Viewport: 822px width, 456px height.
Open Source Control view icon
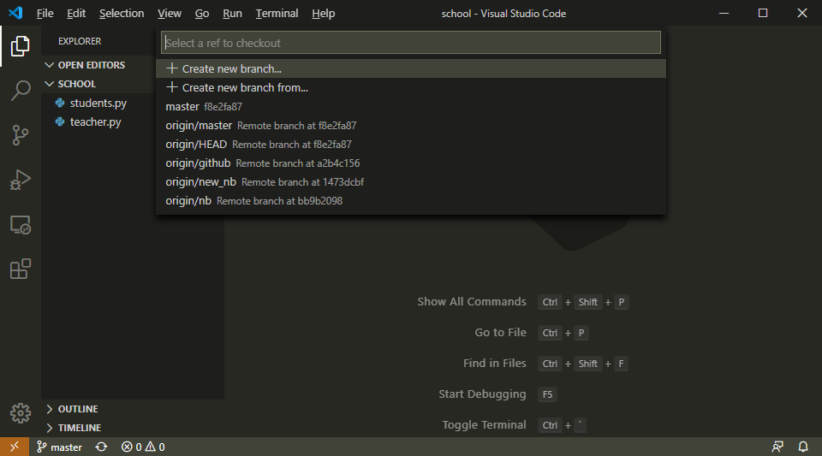point(20,135)
